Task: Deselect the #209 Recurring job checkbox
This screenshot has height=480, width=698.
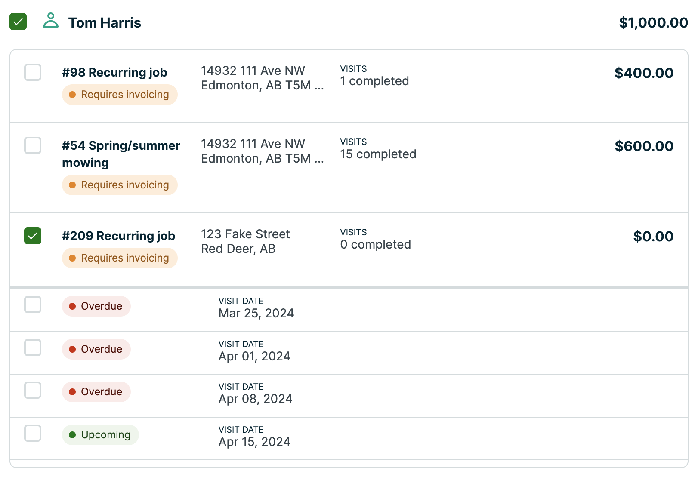Action: (x=33, y=236)
